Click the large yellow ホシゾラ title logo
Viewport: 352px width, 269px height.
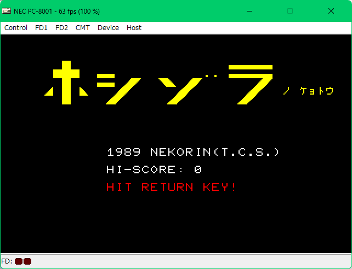[x=159, y=83]
